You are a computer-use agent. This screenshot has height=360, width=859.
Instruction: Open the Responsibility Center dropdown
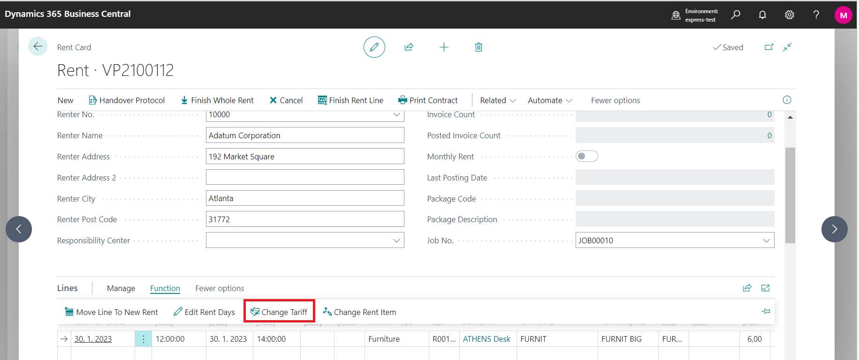tap(396, 240)
